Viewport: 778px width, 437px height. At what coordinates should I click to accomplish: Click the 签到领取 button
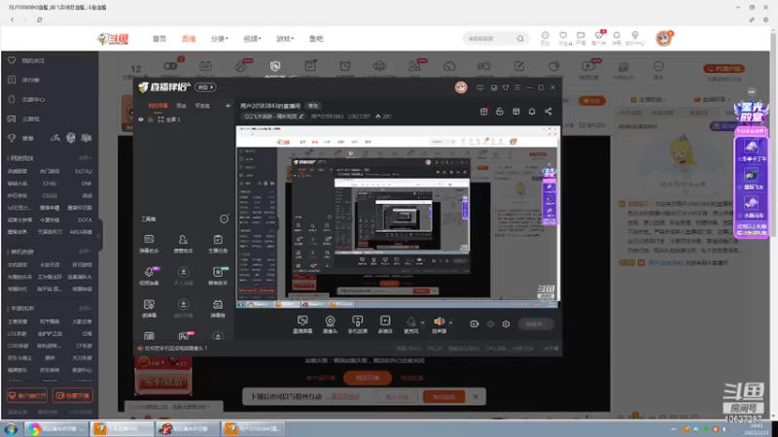pyautogui.click(x=163, y=382)
